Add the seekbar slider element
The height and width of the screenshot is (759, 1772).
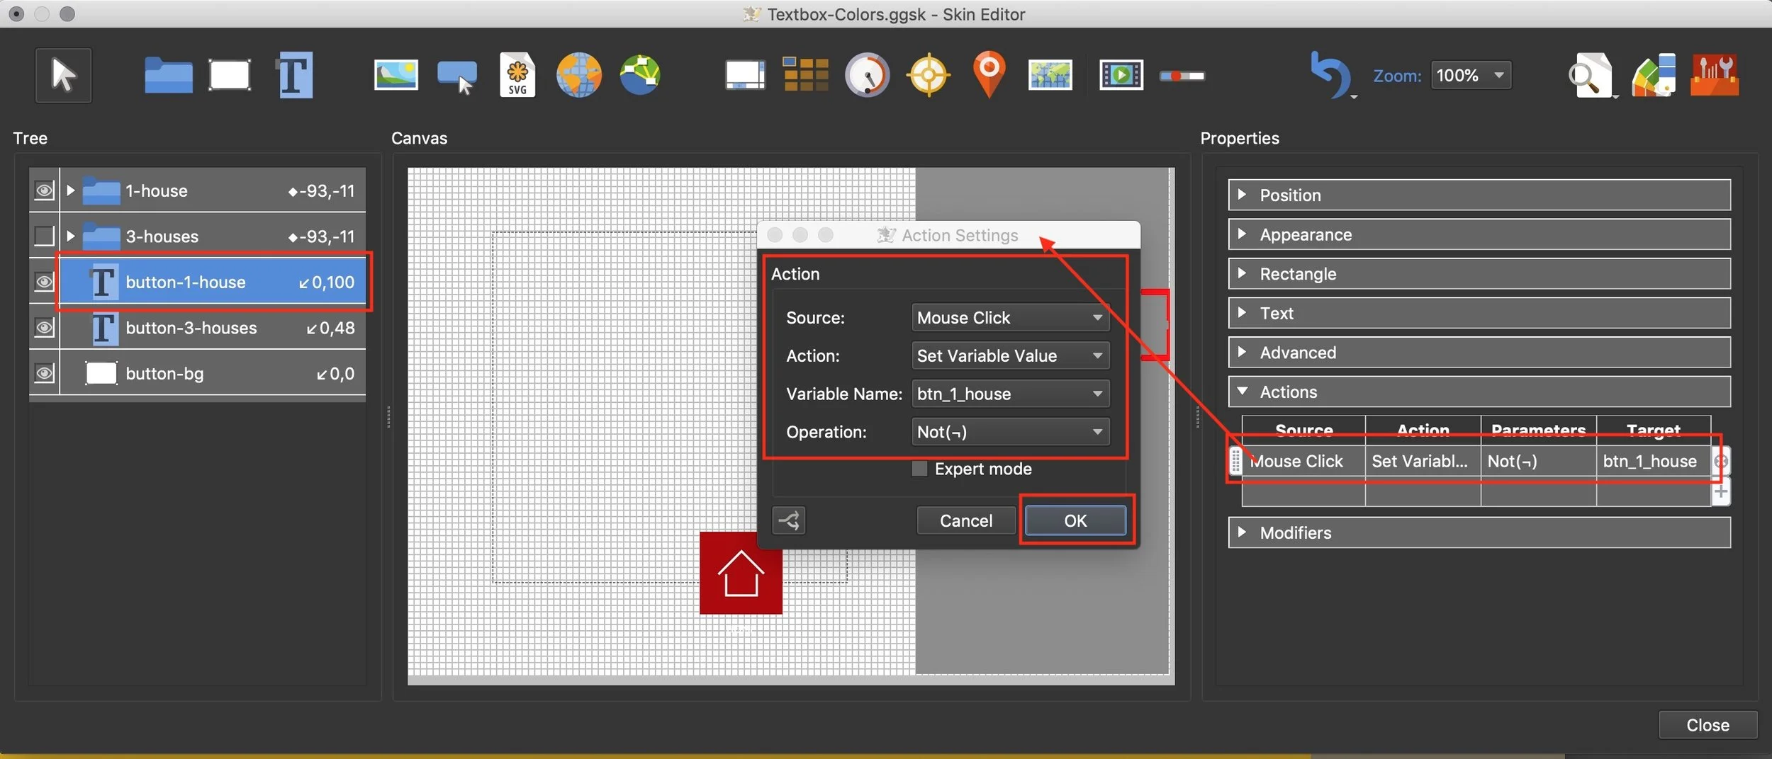point(1182,76)
